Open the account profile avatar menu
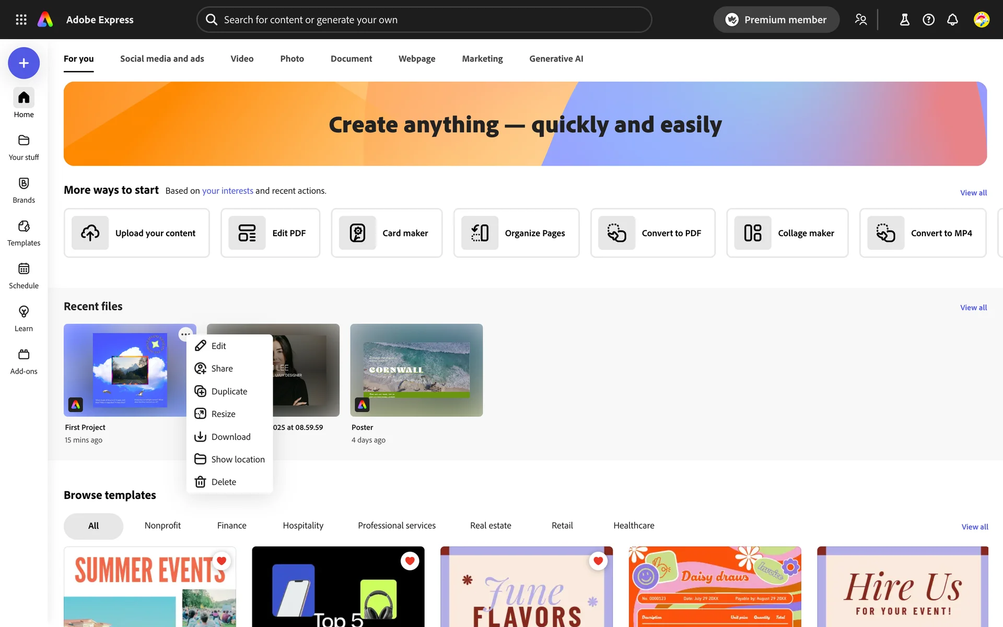1003x627 pixels. point(981,20)
